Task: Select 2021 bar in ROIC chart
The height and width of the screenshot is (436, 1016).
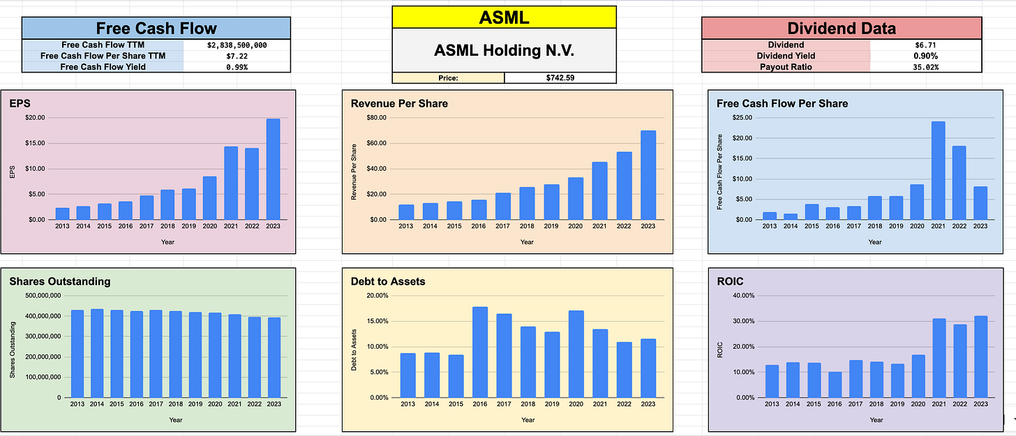Action: pyautogui.click(x=939, y=359)
